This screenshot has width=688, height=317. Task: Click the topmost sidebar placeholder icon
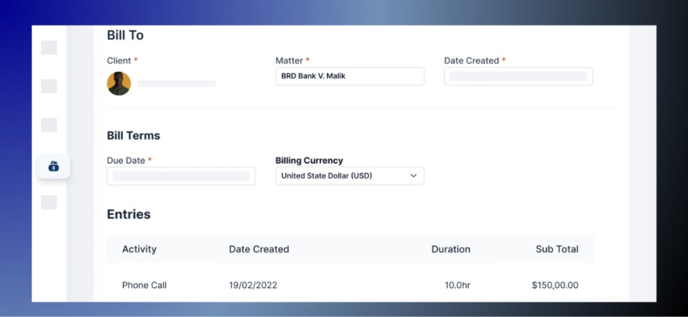coord(49,48)
